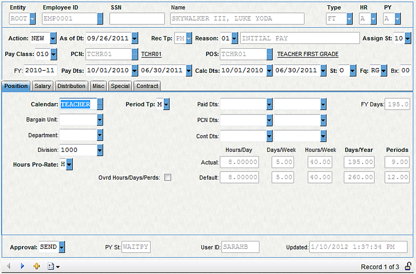
Task: Open PCN lookup ellipsis button
Action: [x=135, y=54]
